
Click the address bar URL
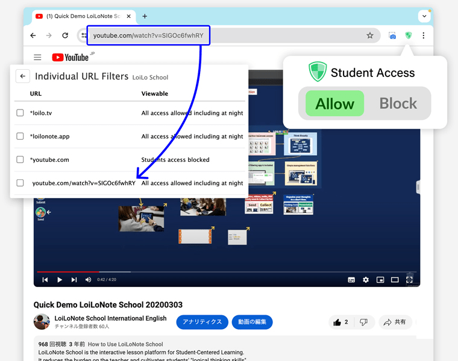[148, 35]
